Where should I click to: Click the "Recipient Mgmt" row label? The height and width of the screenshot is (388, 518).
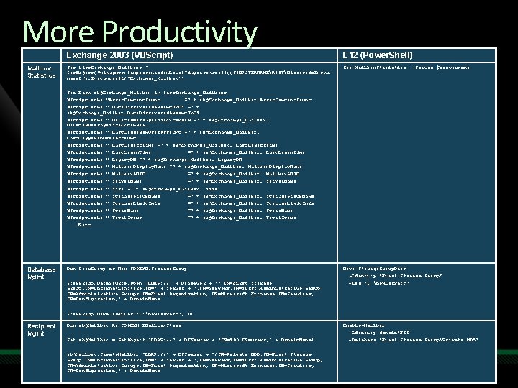click(x=42, y=330)
